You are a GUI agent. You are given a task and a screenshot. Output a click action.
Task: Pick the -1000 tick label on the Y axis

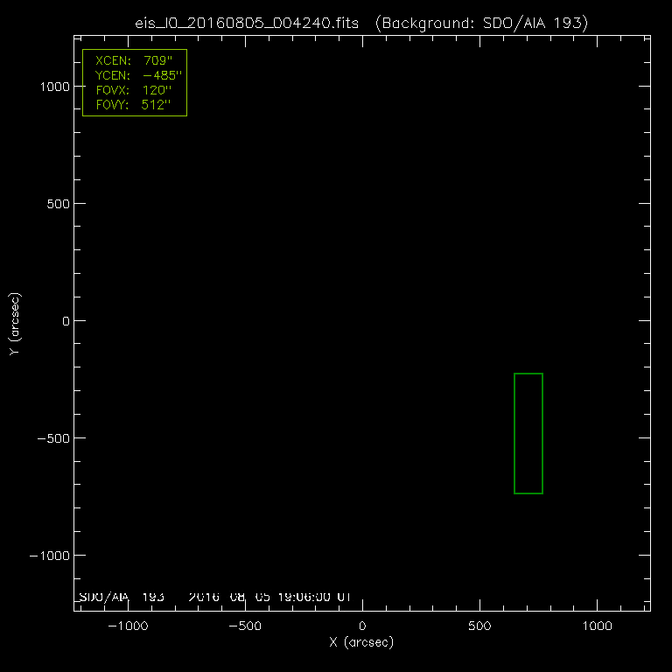pyautogui.click(x=47, y=556)
